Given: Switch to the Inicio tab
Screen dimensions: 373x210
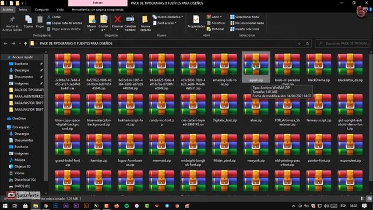Looking at the screenshot, I should (23, 9).
